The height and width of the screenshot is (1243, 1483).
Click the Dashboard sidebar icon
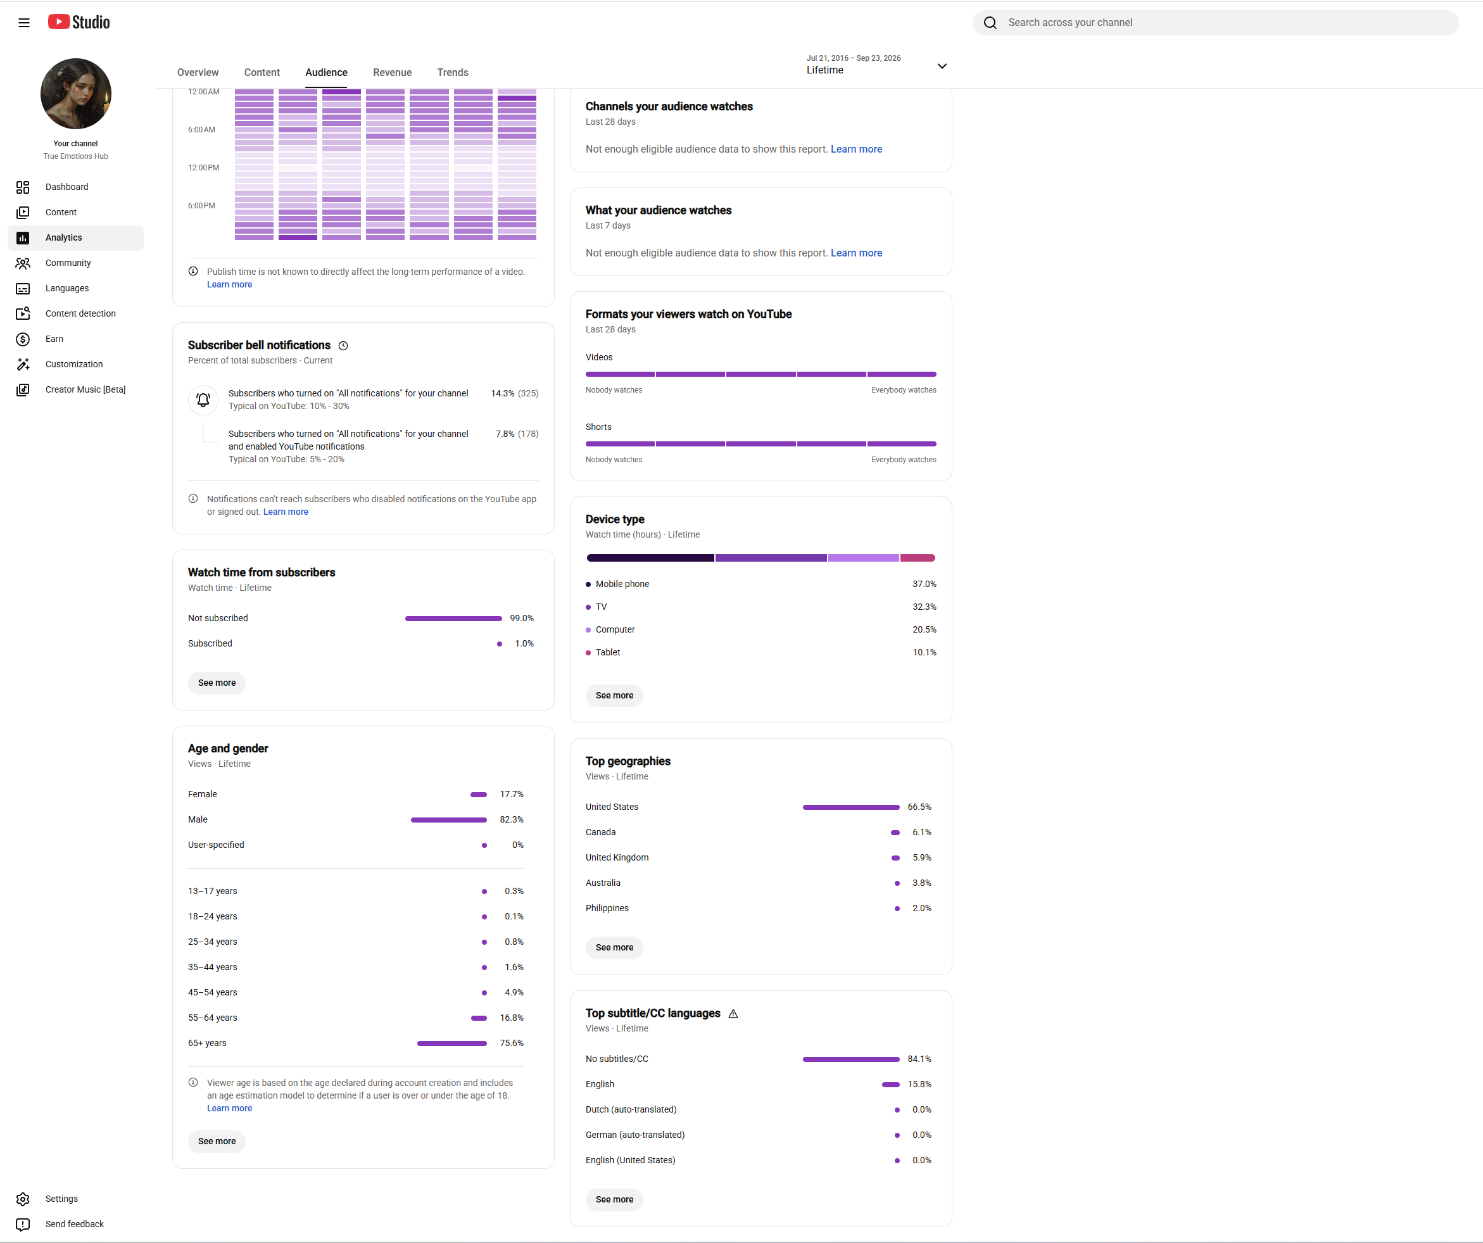point(23,187)
